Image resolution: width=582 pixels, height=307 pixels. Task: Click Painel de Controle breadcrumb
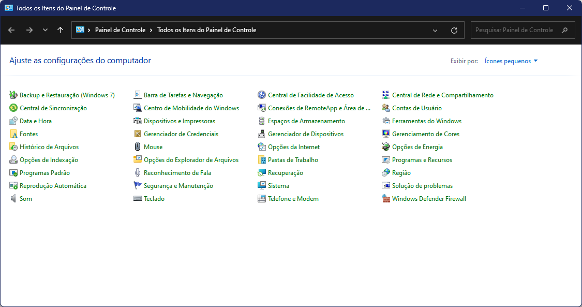point(120,30)
